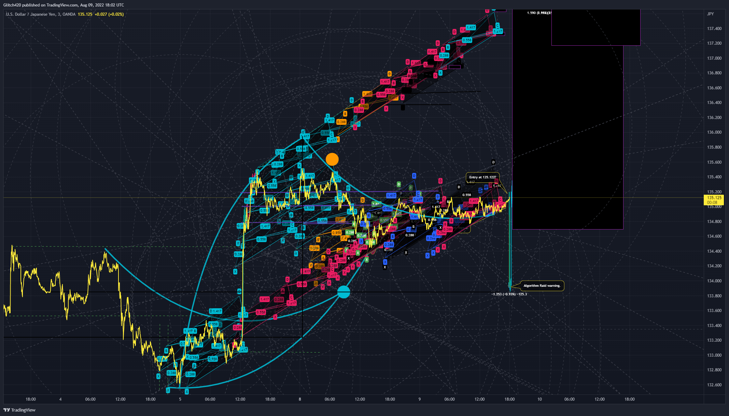Click the 135.400 price axis label
The image size is (729, 416).
714,177
